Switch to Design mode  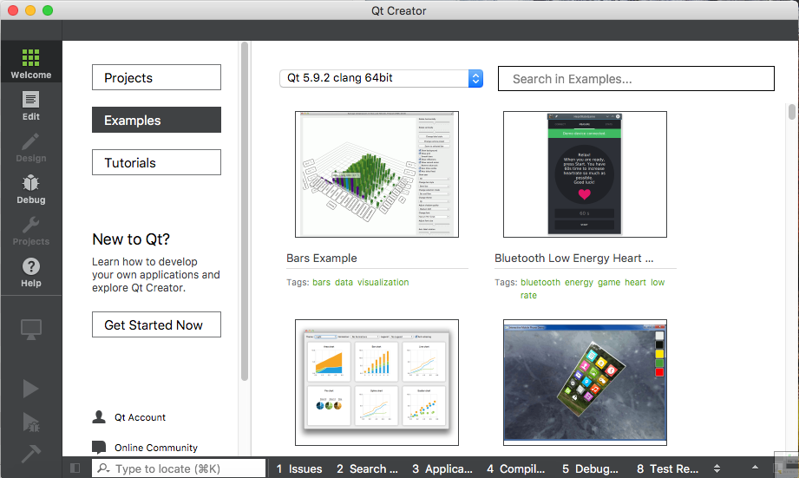point(30,147)
